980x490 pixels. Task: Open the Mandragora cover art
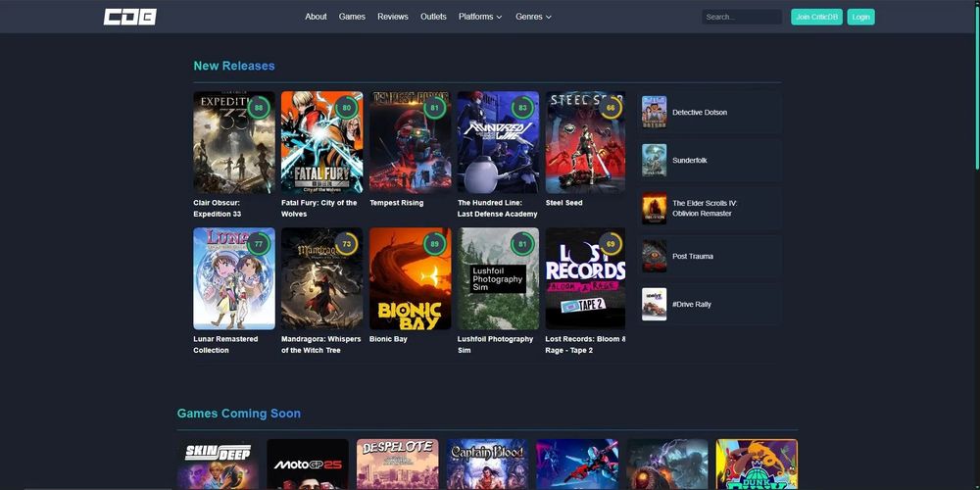(x=321, y=278)
